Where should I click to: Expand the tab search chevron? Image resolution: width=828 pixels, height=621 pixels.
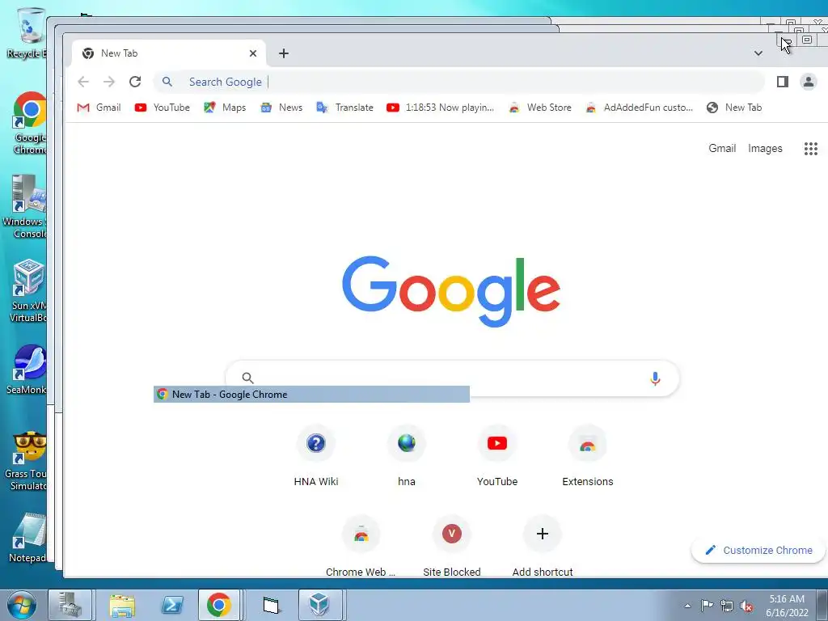[x=758, y=53]
